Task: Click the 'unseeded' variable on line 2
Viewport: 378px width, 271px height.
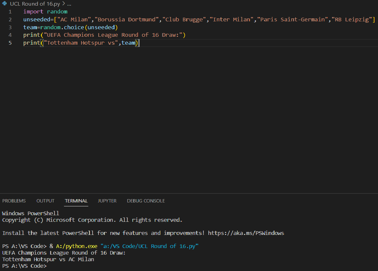Action: [37, 20]
